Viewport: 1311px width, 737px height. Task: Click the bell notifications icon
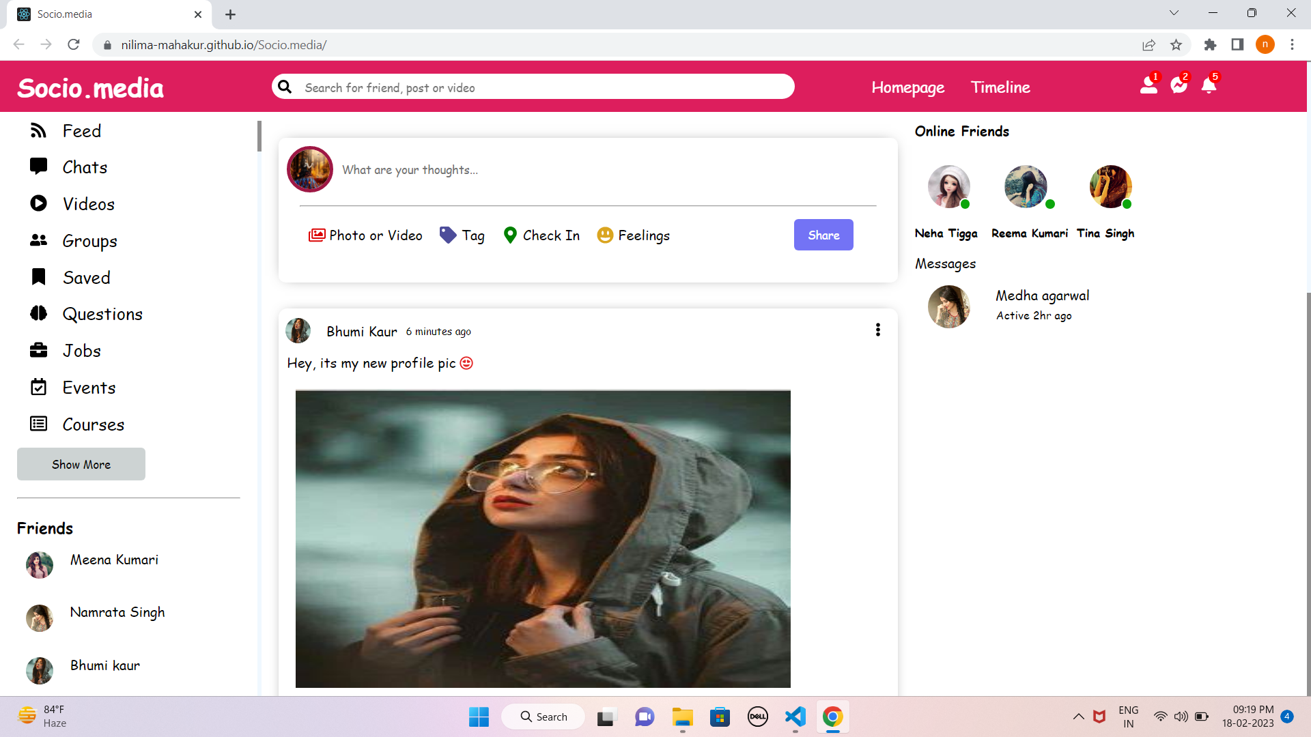[x=1209, y=86]
